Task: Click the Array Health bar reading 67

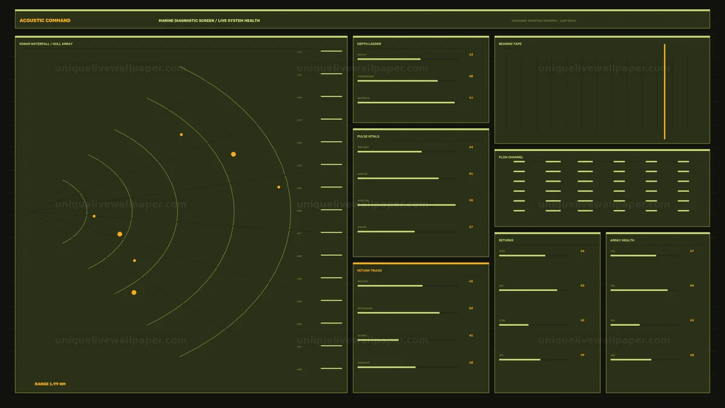Action: pos(645,255)
